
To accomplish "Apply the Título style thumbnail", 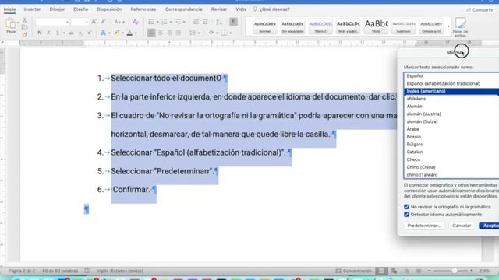I will pyautogui.click(x=376, y=26).
